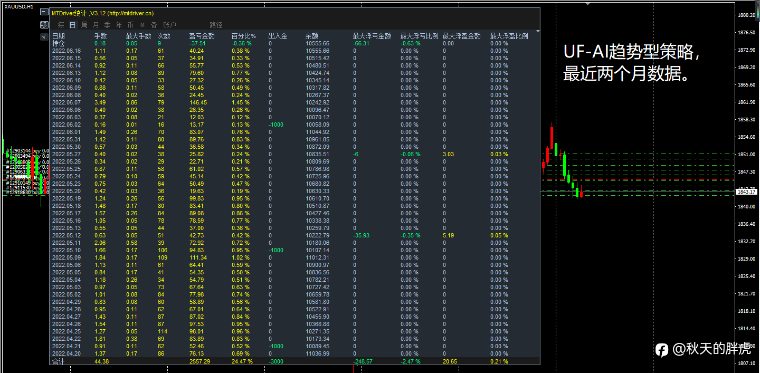Click the 1880.20 price level on the axis
The width and height of the screenshot is (760, 373).
pos(747,15)
